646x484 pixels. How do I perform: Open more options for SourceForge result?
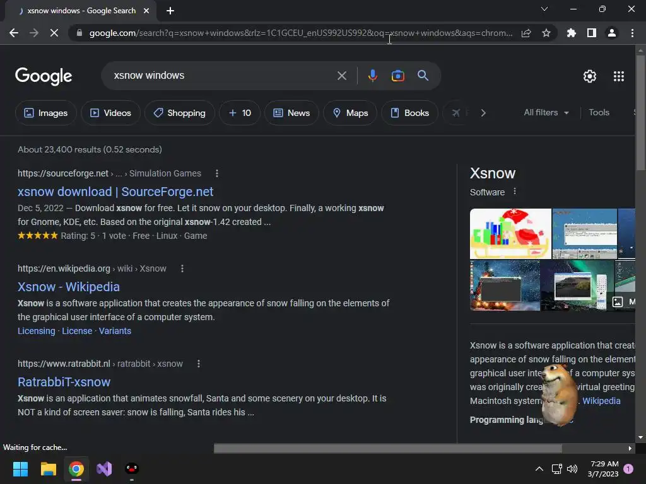(x=217, y=174)
